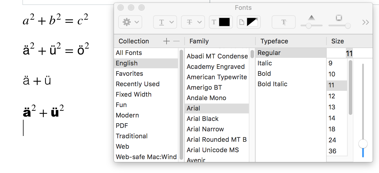The image size is (379, 173).
Task: Click the font size input field
Action: click(339, 53)
